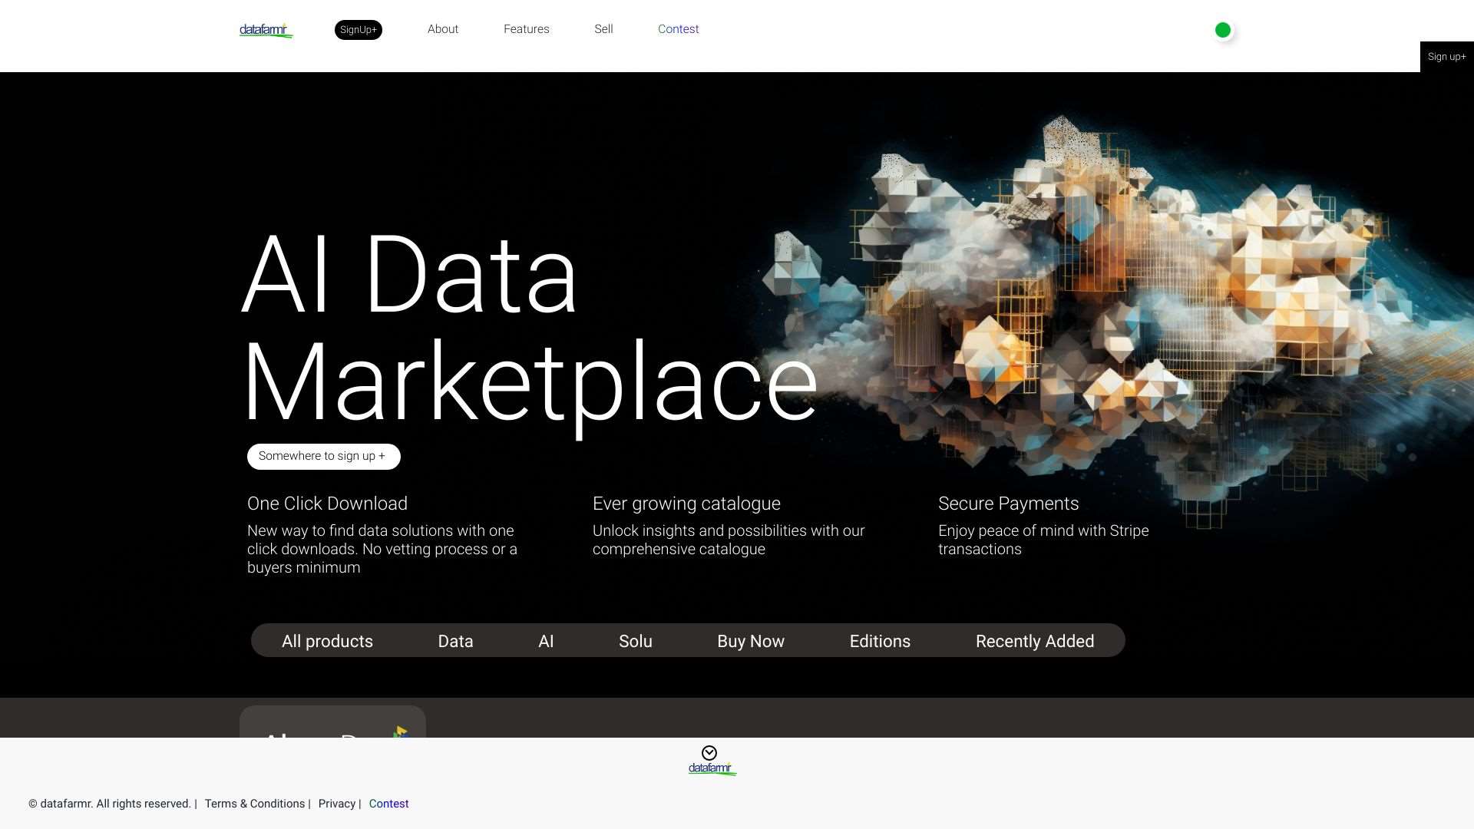Open the About menu item
Screen dimensions: 1474x829
[443, 29]
